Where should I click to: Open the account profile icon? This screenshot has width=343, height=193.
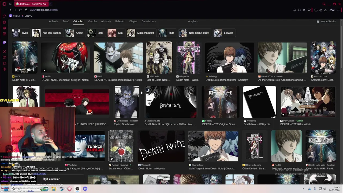[x=321, y=10]
